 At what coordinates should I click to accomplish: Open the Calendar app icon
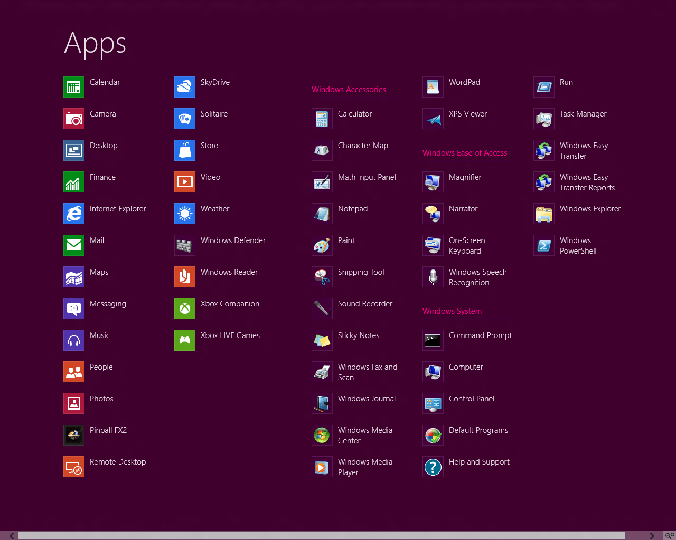[x=74, y=87]
